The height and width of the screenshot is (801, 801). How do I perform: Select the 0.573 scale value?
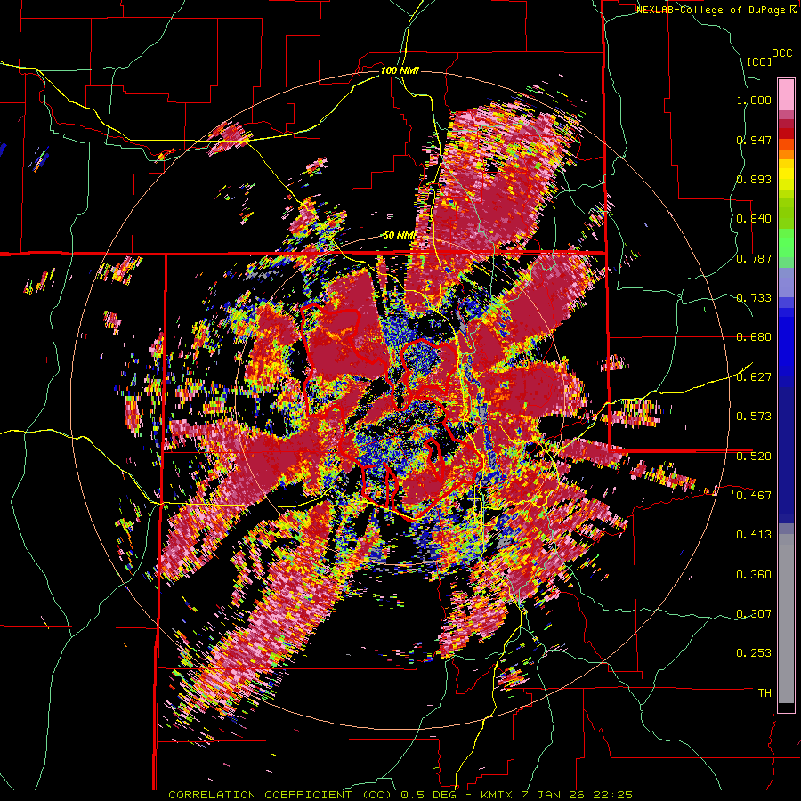click(754, 417)
